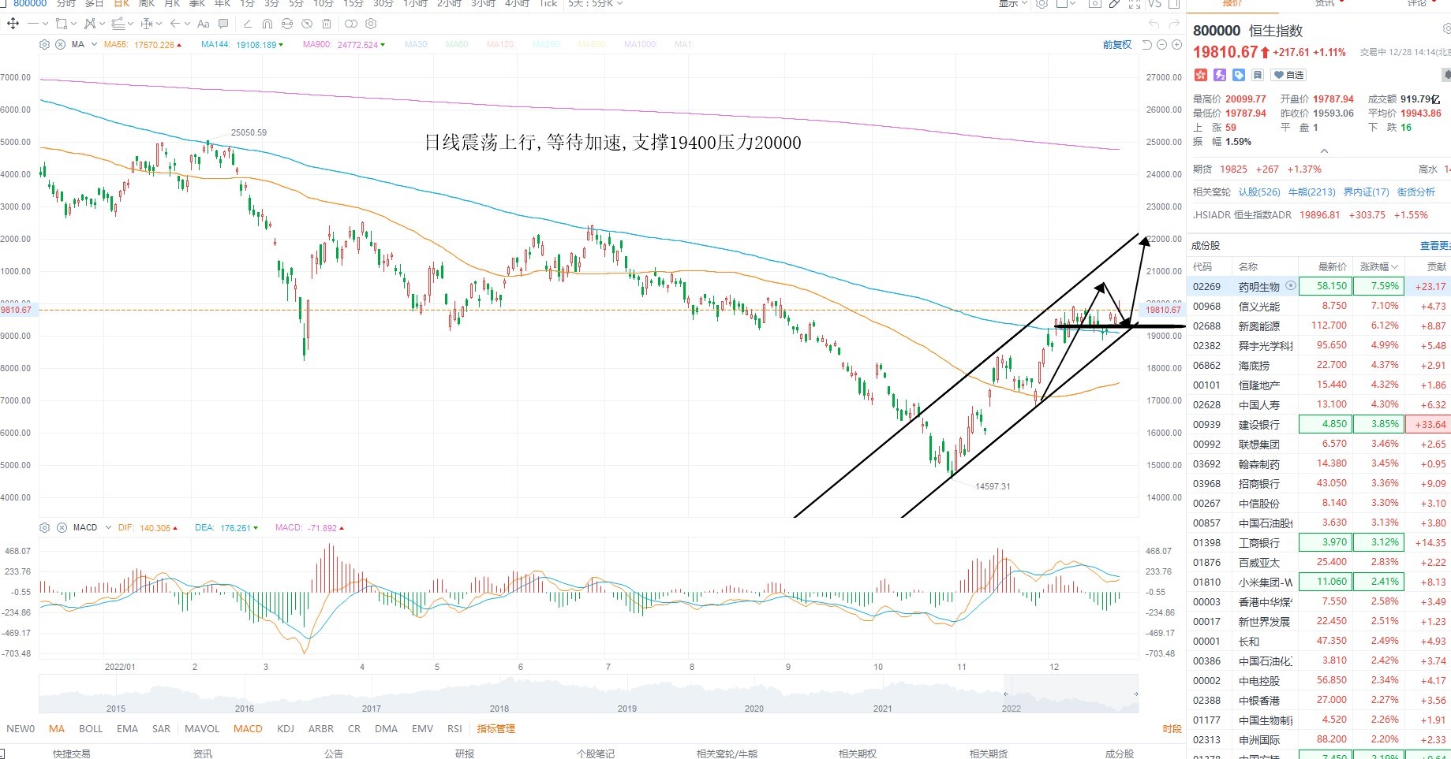Switch chart to 30分 period
This screenshot has height=759, width=1451.
383,4
